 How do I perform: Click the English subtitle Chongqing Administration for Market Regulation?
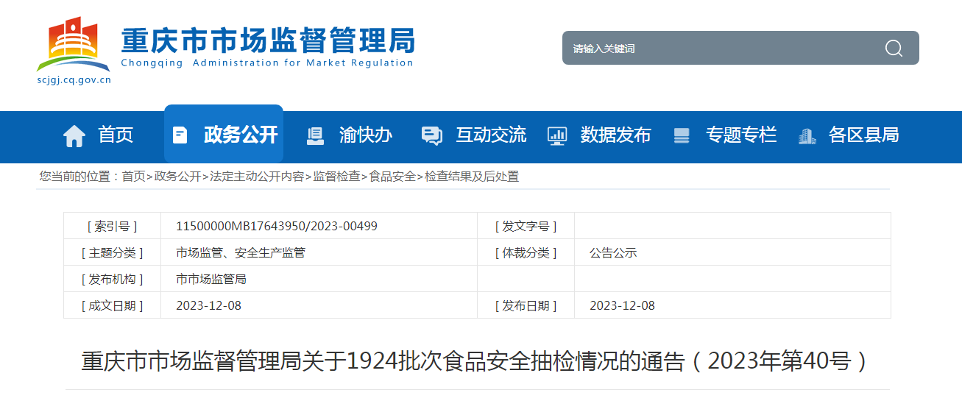coord(268,63)
